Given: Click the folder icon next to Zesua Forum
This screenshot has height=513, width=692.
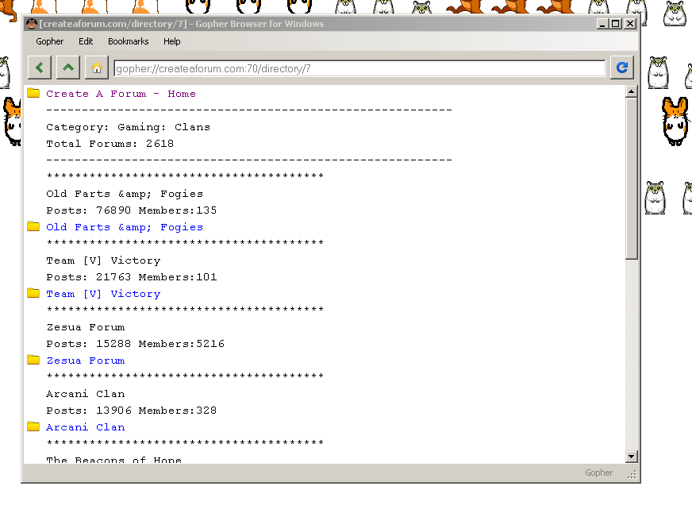Looking at the screenshot, I should click(x=33, y=359).
